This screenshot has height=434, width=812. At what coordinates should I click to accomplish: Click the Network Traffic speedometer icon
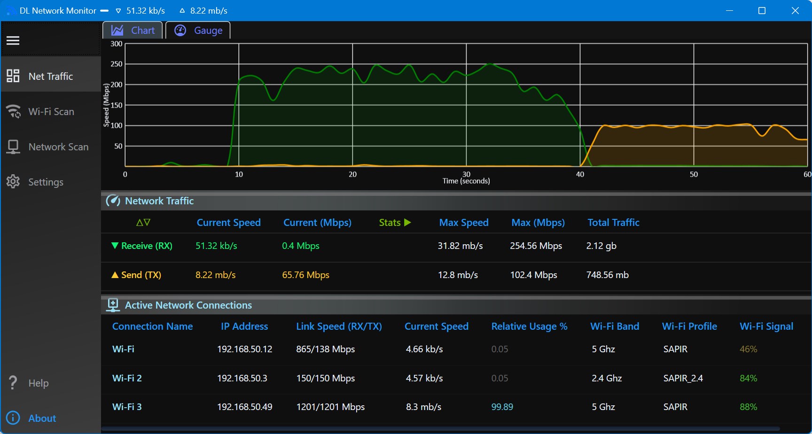pos(113,201)
